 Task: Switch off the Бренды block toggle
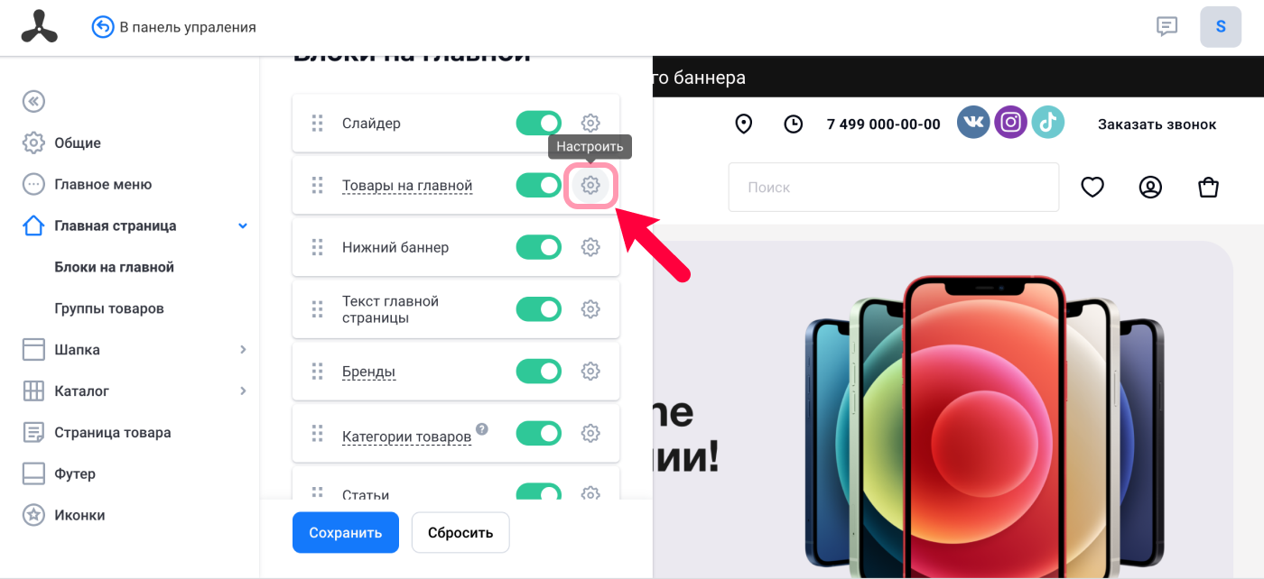coord(539,371)
